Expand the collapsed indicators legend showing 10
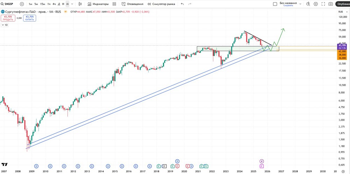 coord(5,25)
